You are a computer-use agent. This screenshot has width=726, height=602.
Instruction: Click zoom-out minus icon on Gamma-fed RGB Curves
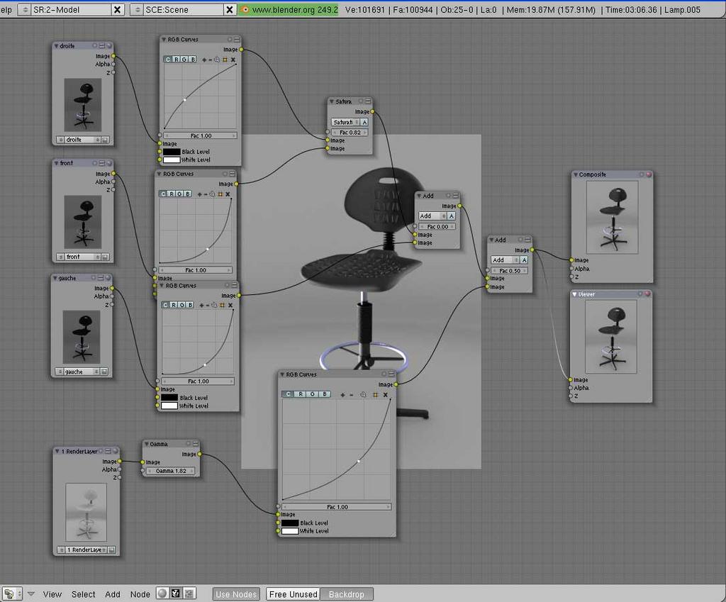click(x=352, y=395)
